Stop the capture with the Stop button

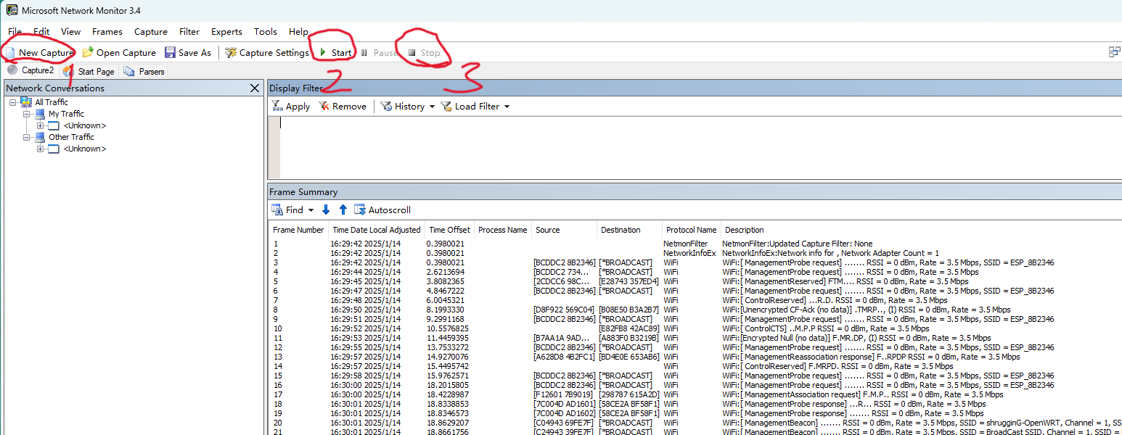424,52
